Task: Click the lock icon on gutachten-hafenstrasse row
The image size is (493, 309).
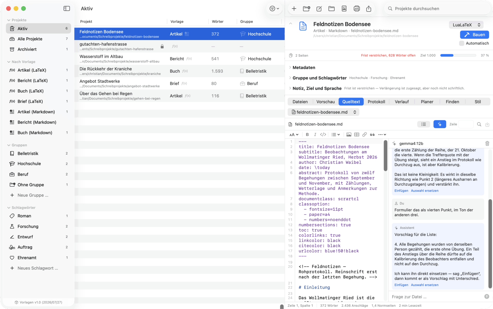Action: [x=162, y=46]
